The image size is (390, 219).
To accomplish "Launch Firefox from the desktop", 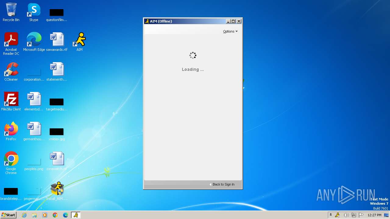I will coord(11,131).
